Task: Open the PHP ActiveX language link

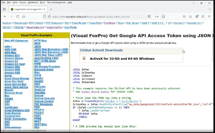Action: (x=36, y=23)
